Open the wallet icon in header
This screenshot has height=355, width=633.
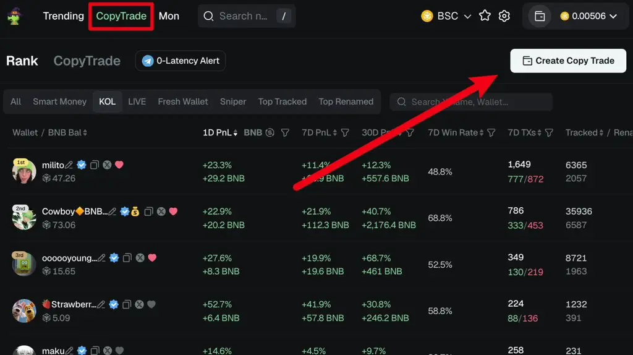[540, 16]
